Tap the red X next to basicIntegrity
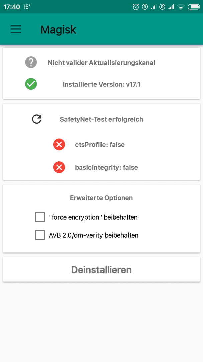This screenshot has height=362, width=203. (59, 167)
